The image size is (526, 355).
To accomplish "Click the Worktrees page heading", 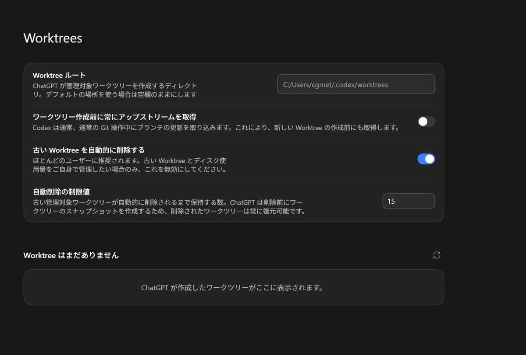I will [x=53, y=38].
